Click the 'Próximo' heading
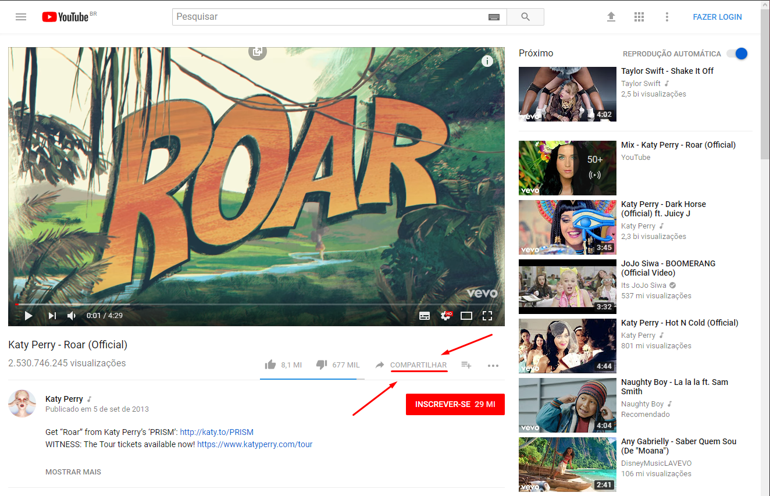Viewport: 770px width, 496px height. pyautogui.click(x=536, y=53)
